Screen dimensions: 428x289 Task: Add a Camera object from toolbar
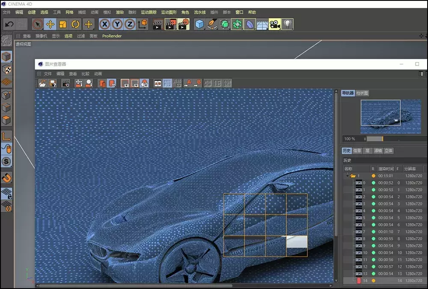click(x=274, y=24)
